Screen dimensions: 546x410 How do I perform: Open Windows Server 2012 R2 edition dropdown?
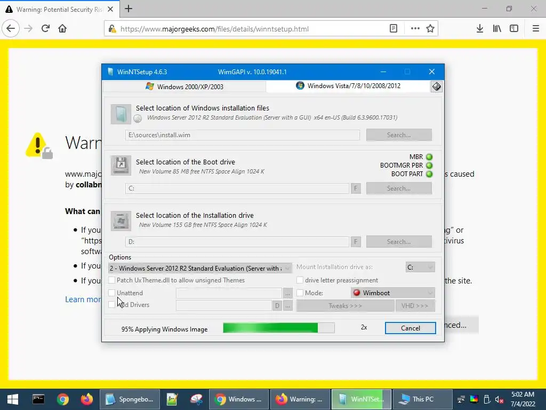coord(200,268)
